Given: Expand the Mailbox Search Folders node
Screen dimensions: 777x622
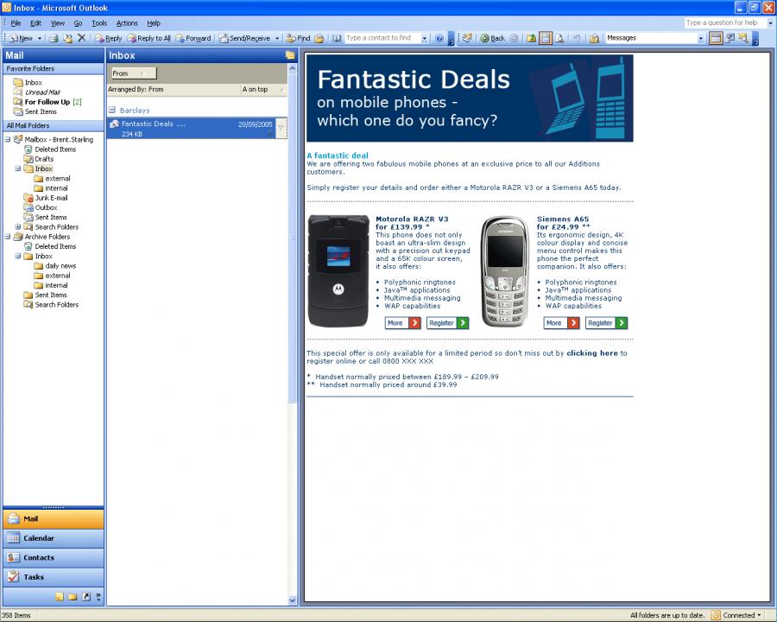Looking at the screenshot, I should click(x=18, y=227).
